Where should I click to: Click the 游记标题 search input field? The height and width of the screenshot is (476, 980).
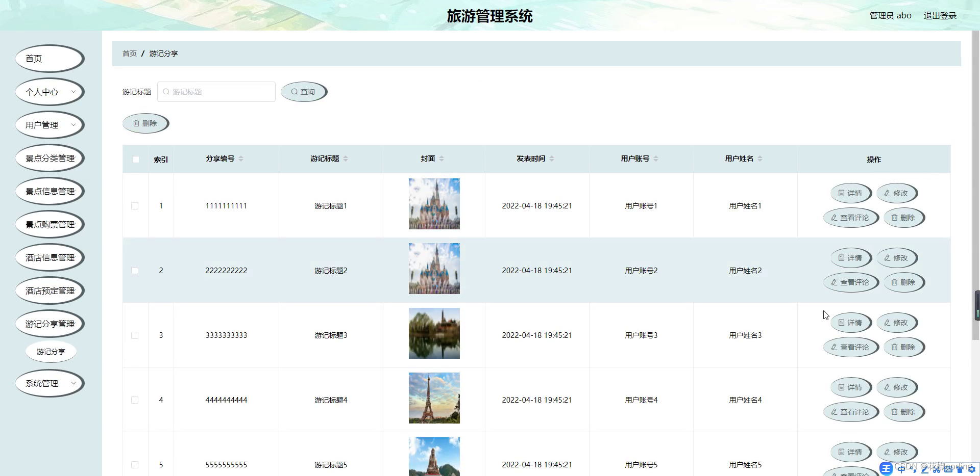click(x=216, y=92)
